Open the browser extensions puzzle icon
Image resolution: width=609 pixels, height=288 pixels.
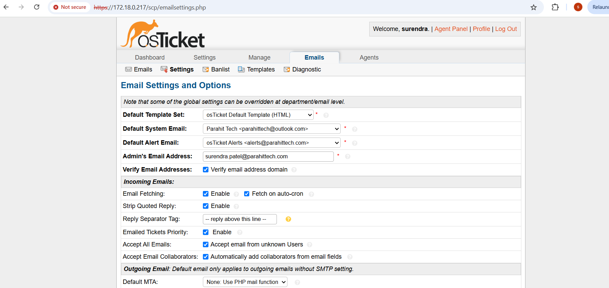pyautogui.click(x=555, y=7)
